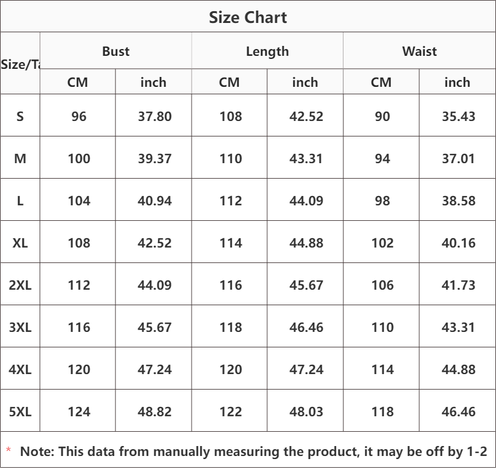Select the 4XL waist inch 44.88
This screenshot has height=469, width=496.
point(458,369)
